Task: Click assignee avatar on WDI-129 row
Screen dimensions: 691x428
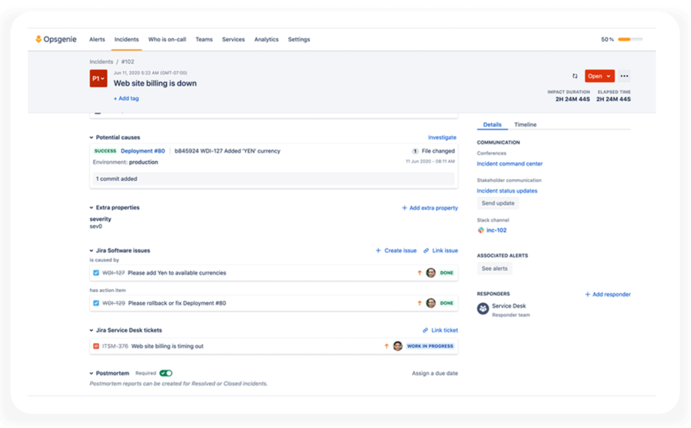Action: click(x=431, y=303)
